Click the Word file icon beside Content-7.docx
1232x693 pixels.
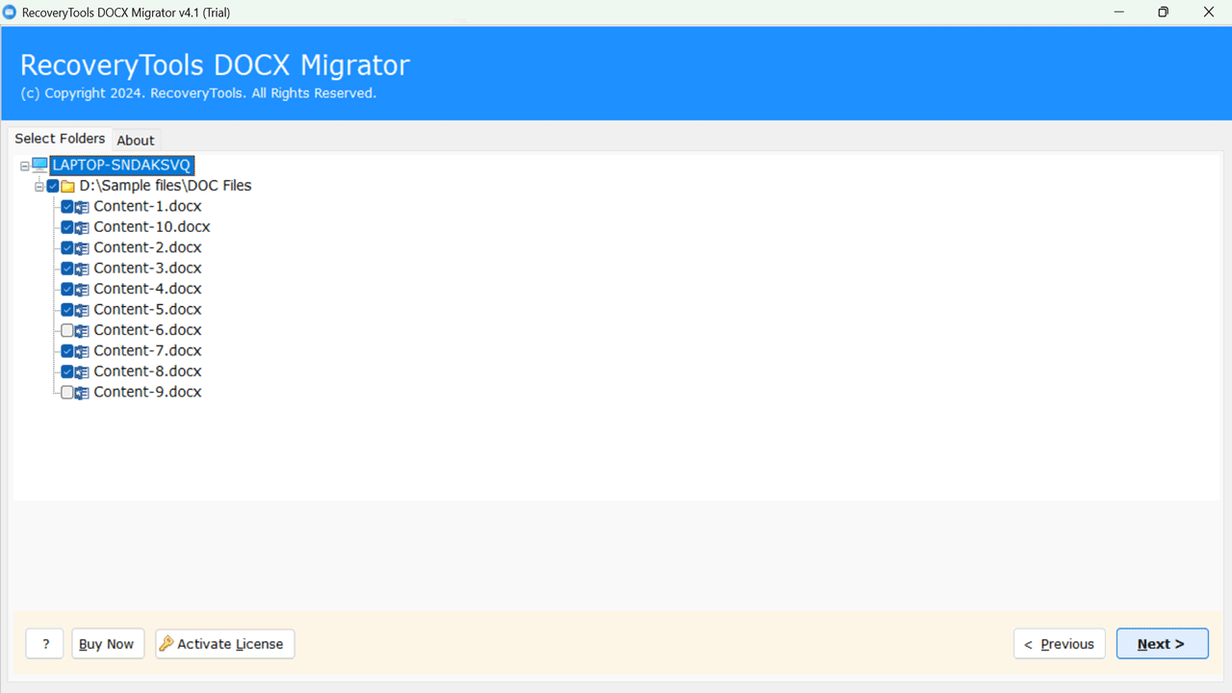pos(82,351)
